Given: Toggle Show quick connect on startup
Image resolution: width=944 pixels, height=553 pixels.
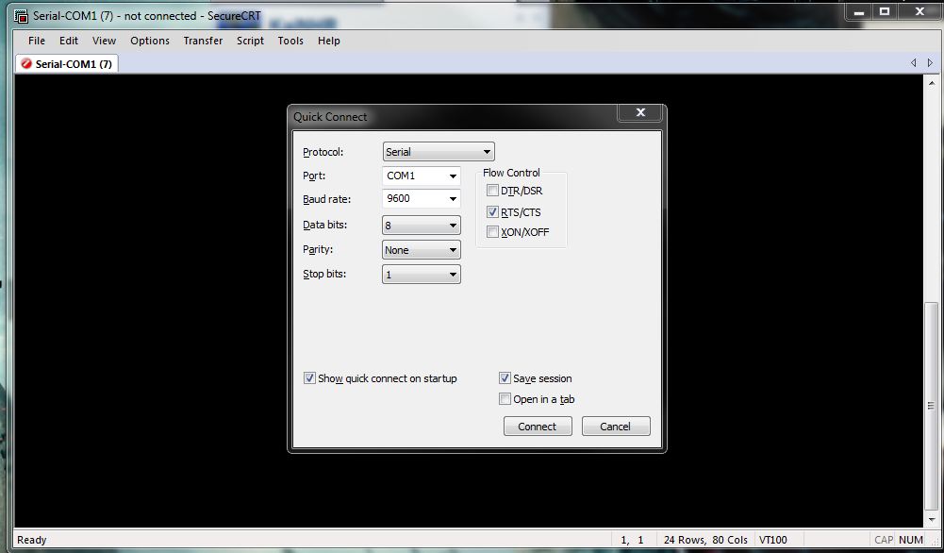Looking at the screenshot, I should pyautogui.click(x=309, y=378).
